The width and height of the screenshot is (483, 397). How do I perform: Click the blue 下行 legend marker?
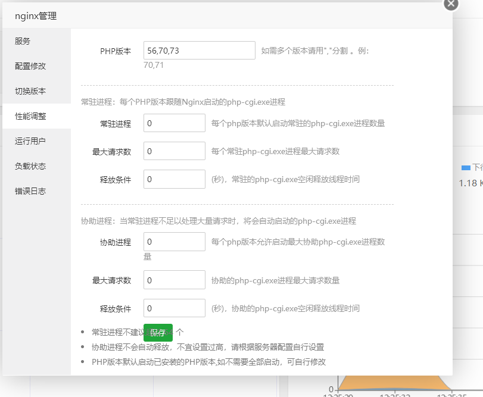click(466, 168)
